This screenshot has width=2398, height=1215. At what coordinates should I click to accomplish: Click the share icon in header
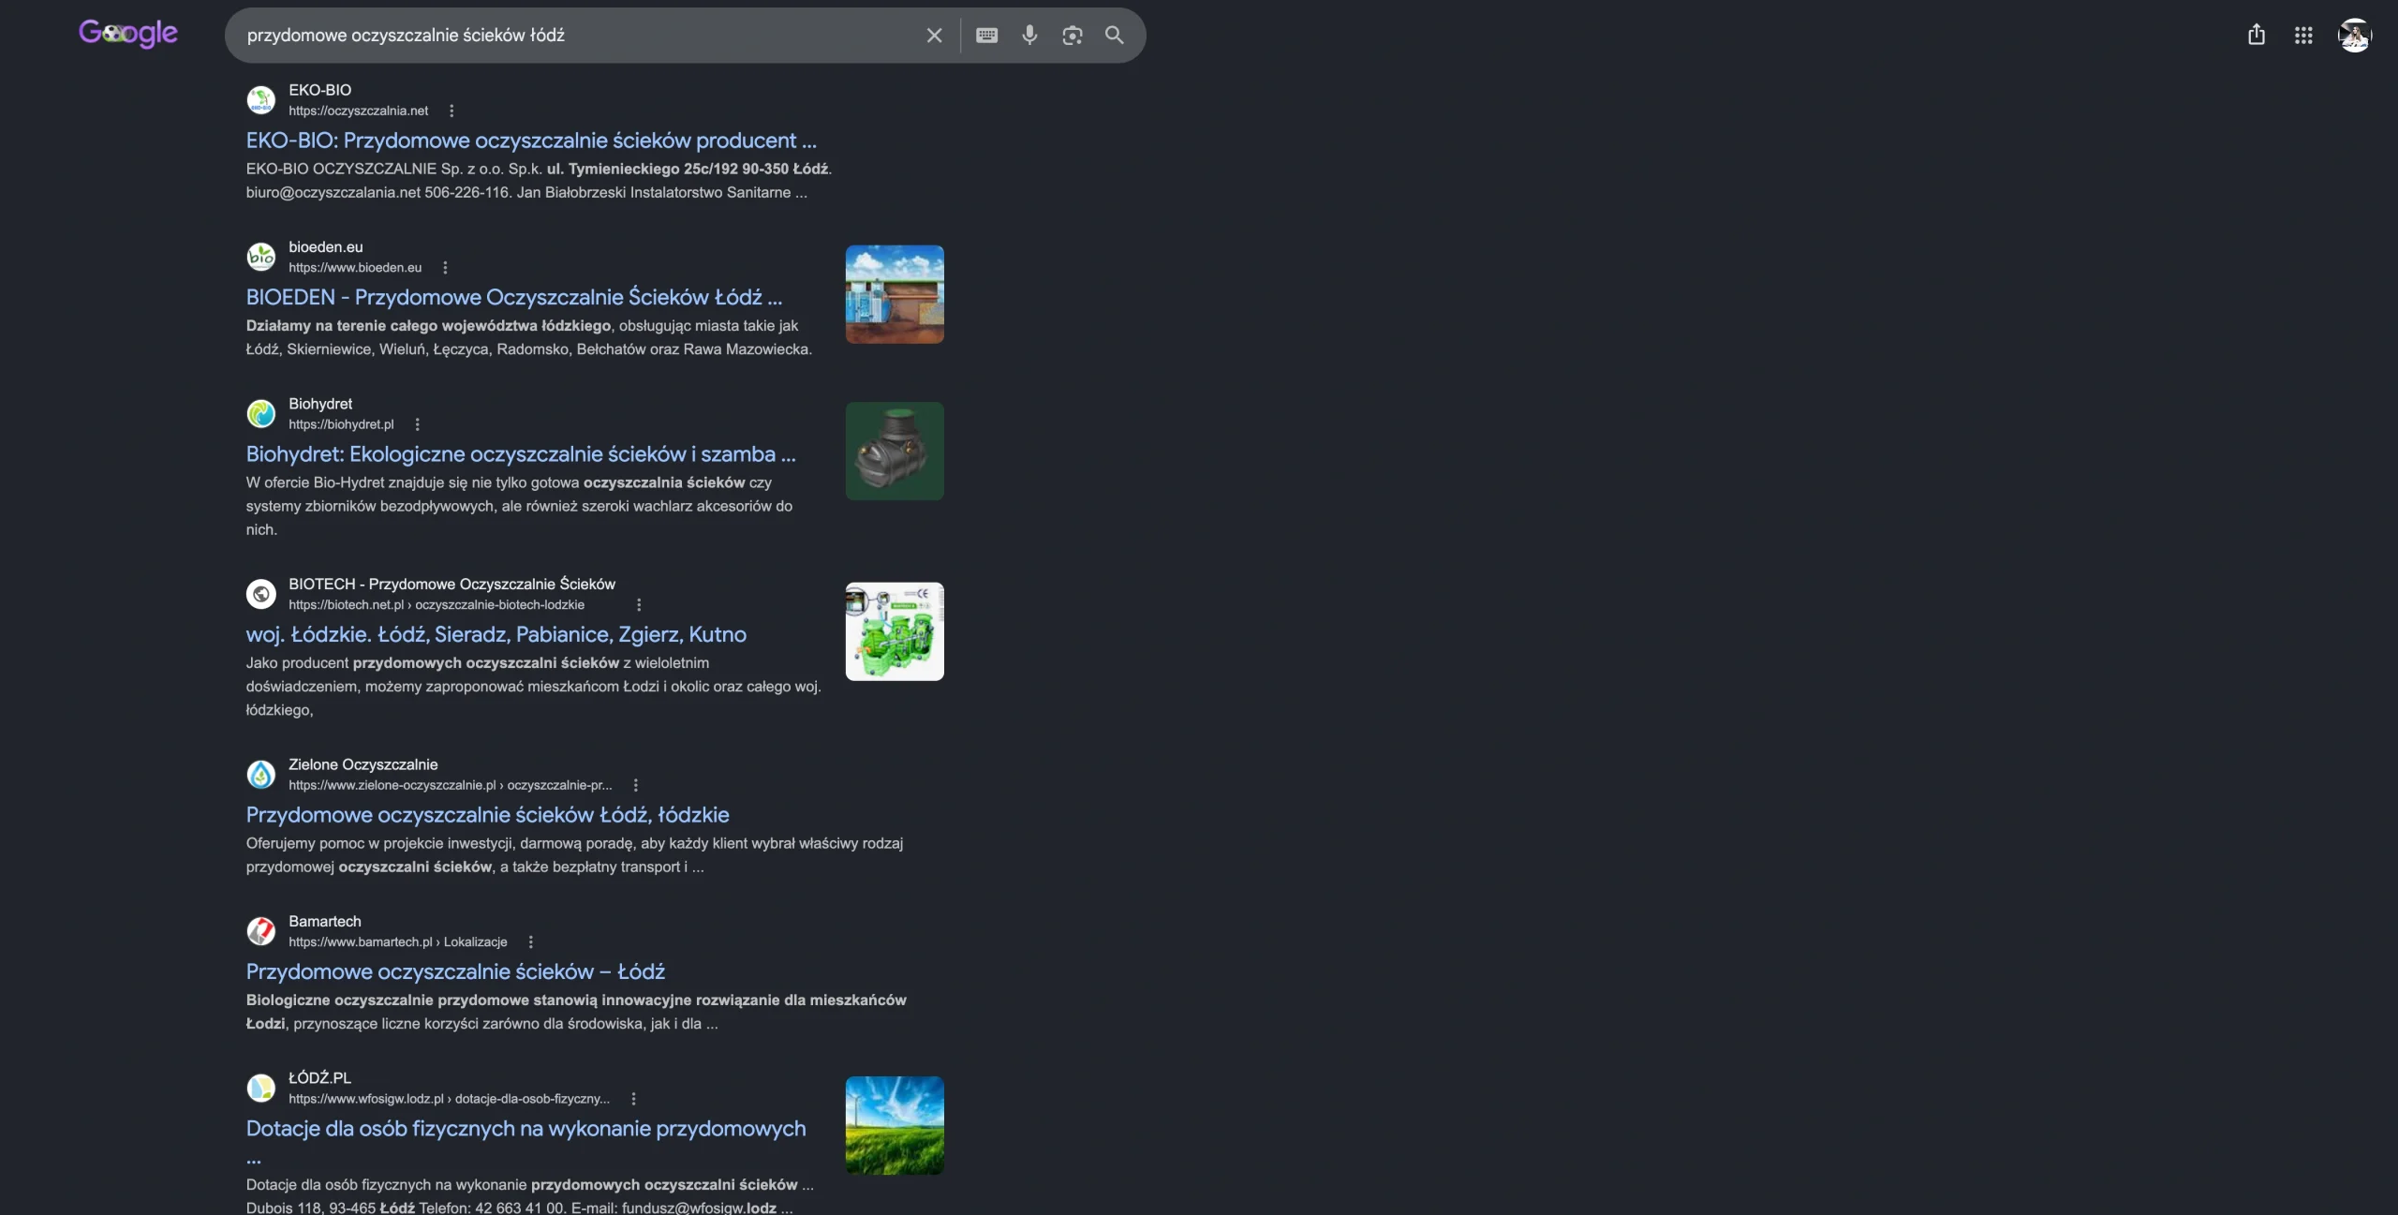(x=2257, y=35)
